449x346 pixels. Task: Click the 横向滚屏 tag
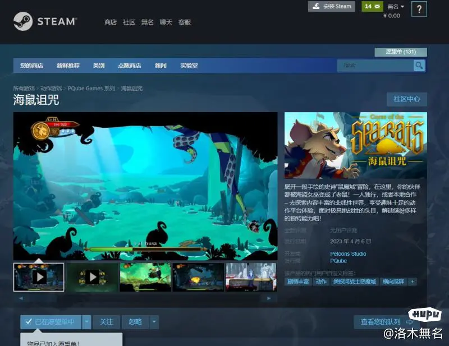click(393, 282)
